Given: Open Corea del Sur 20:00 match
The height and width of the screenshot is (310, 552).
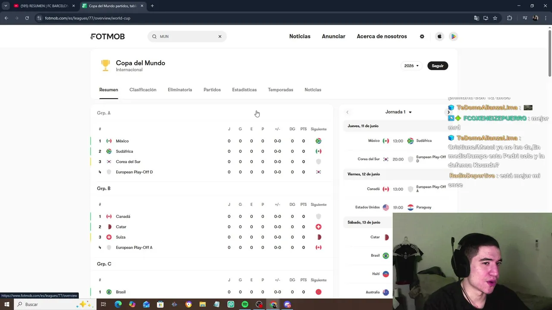Looking at the screenshot, I should 398,159.
